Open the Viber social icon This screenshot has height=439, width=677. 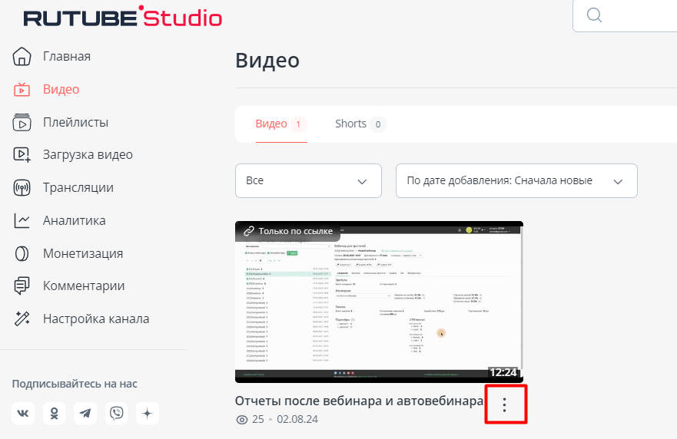[x=117, y=414]
